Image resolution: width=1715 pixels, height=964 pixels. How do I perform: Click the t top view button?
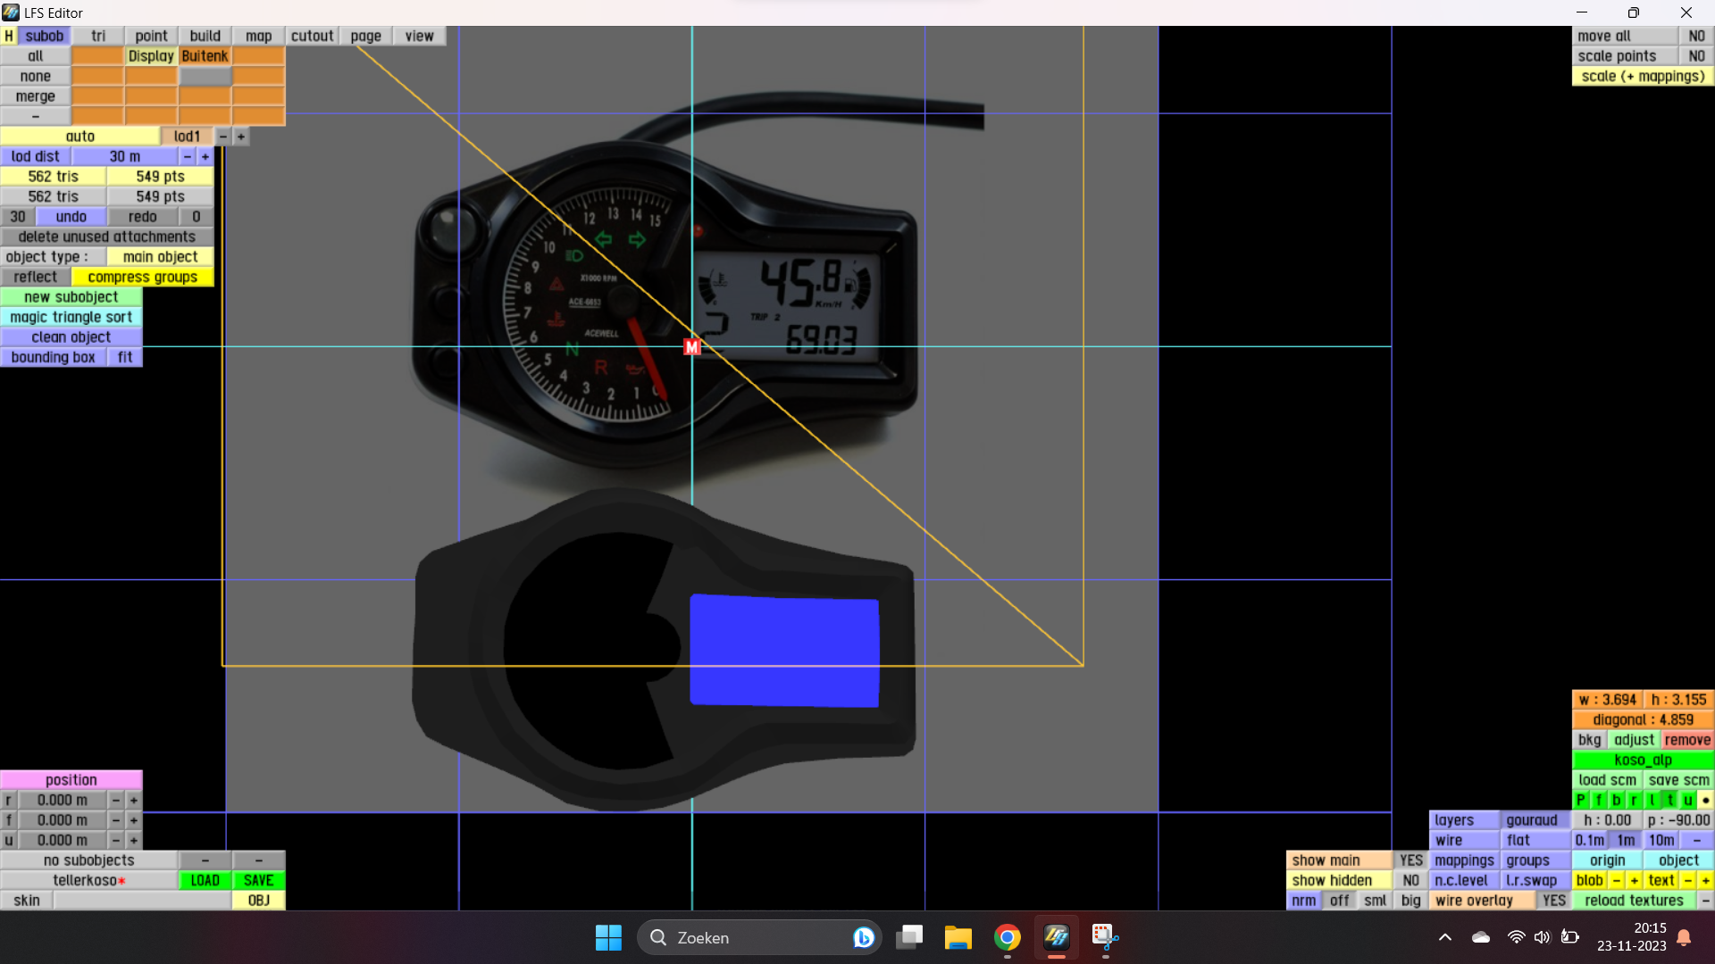(1669, 801)
